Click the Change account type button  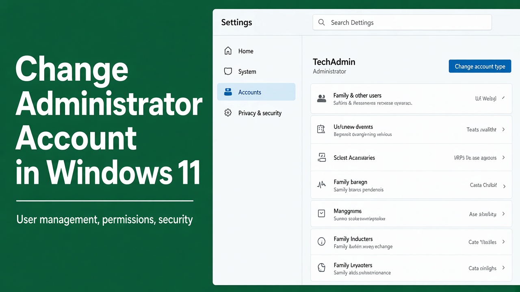480,66
